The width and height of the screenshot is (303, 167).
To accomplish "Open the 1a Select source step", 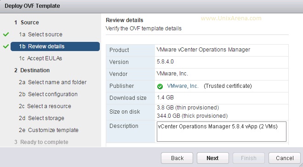I will click(40, 35).
